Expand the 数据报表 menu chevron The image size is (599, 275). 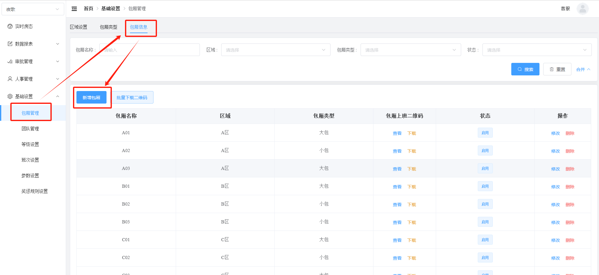click(x=58, y=44)
